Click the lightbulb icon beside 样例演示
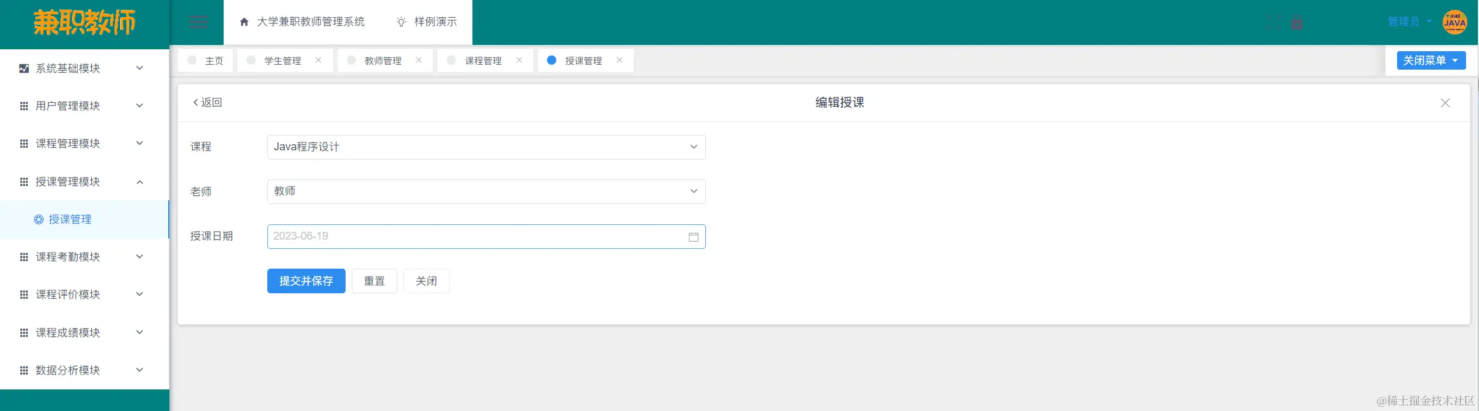The height and width of the screenshot is (411, 1479). point(401,22)
